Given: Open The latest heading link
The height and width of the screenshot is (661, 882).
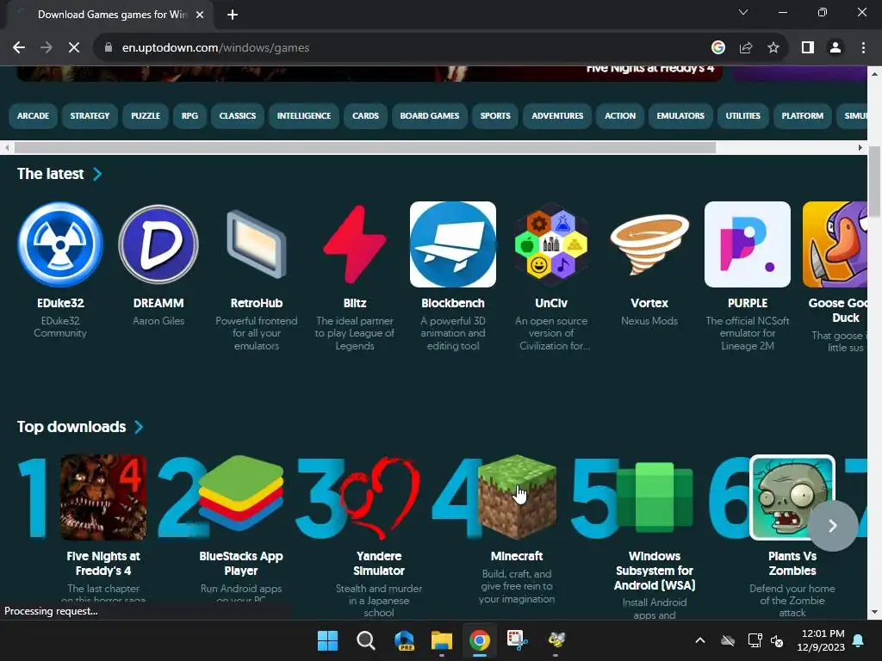Looking at the screenshot, I should [51, 174].
